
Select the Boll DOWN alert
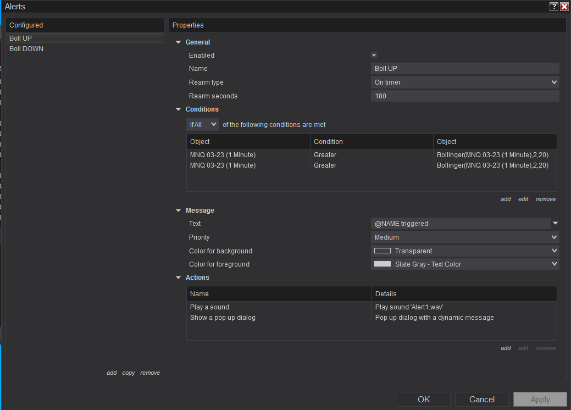(26, 49)
